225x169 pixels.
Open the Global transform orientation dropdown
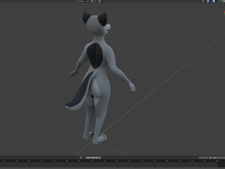click(x=81, y=1)
